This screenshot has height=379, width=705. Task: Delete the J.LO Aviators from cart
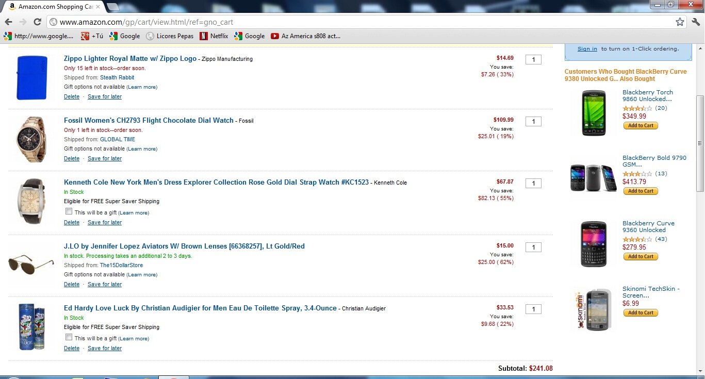(72, 284)
